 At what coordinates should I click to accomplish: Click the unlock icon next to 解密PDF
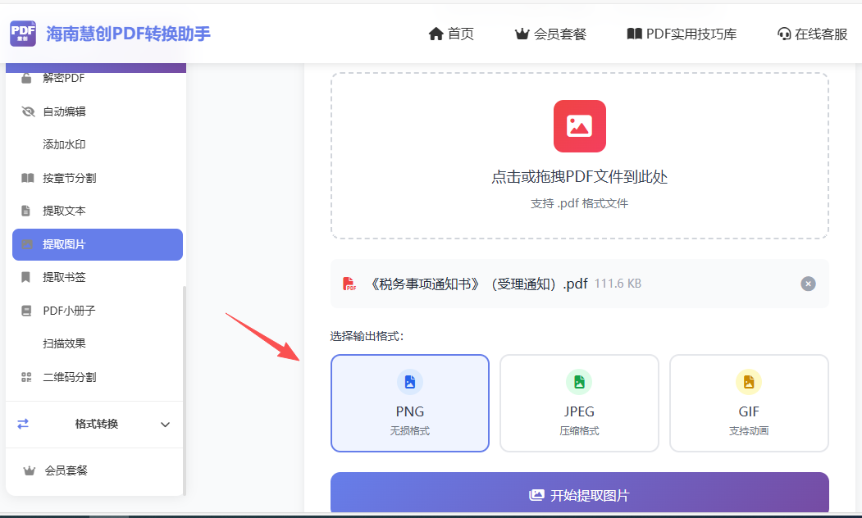pyautogui.click(x=26, y=78)
